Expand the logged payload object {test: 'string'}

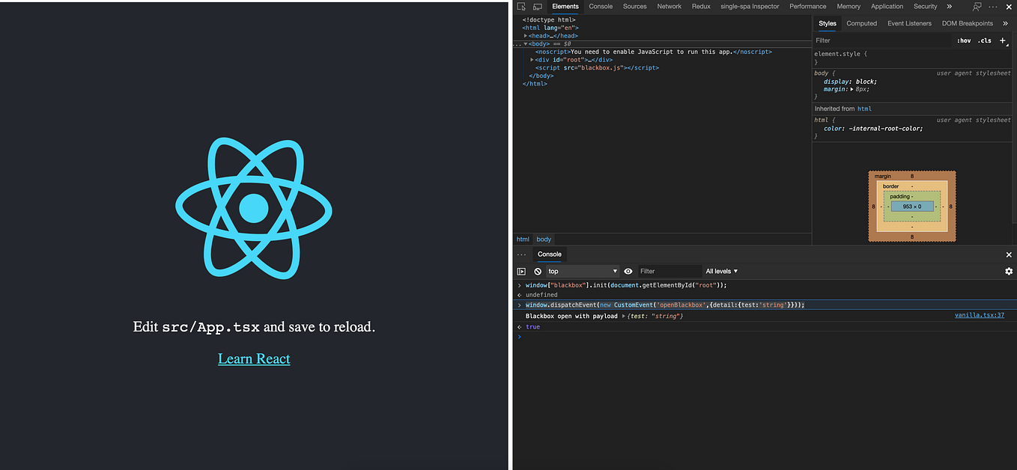[x=623, y=315]
